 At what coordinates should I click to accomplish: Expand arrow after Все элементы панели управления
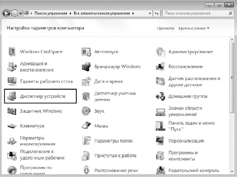point(133,13)
